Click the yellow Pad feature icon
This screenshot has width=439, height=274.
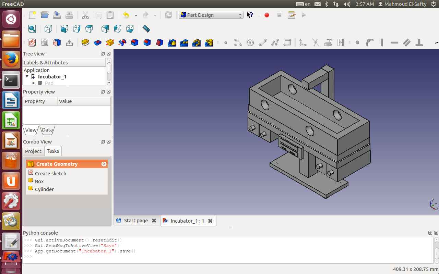pyautogui.click(x=85, y=42)
